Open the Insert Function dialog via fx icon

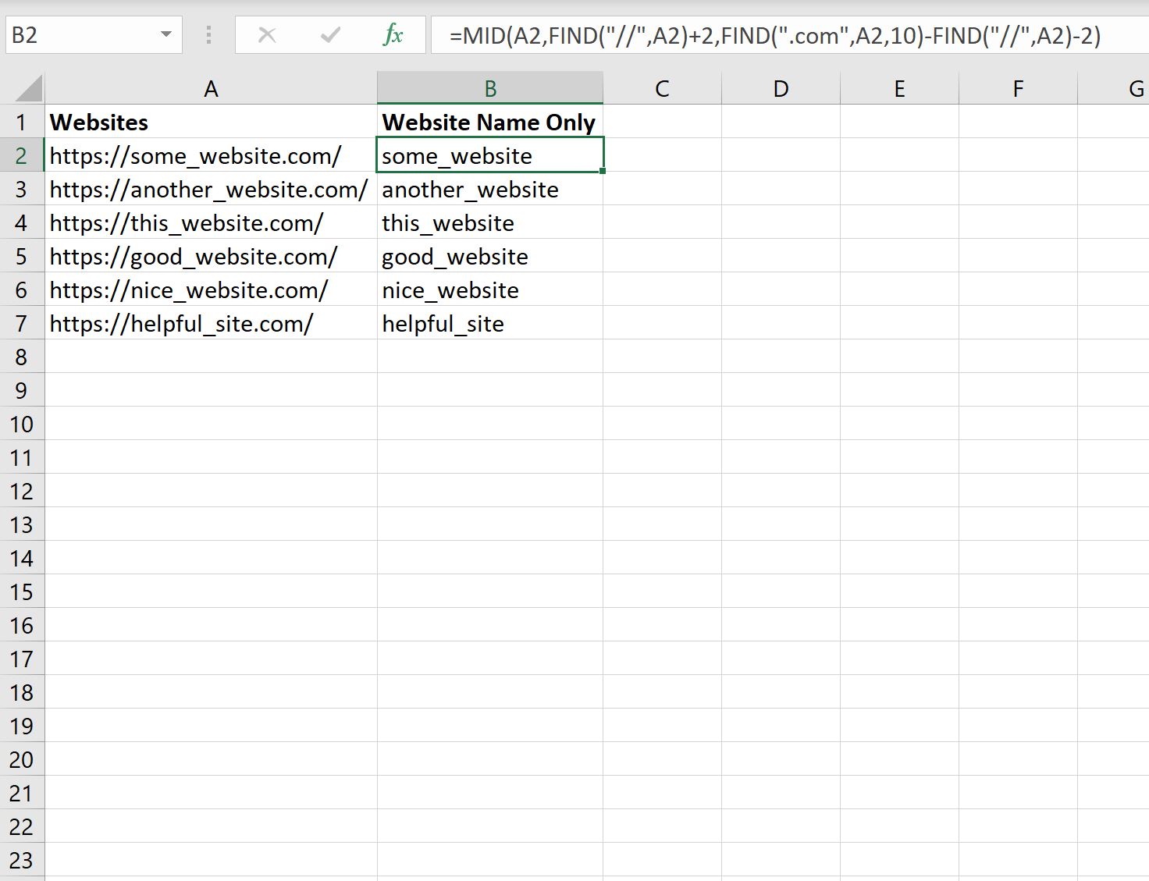click(394, 34)
